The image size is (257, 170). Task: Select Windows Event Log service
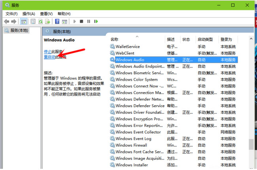pos(174,139)
